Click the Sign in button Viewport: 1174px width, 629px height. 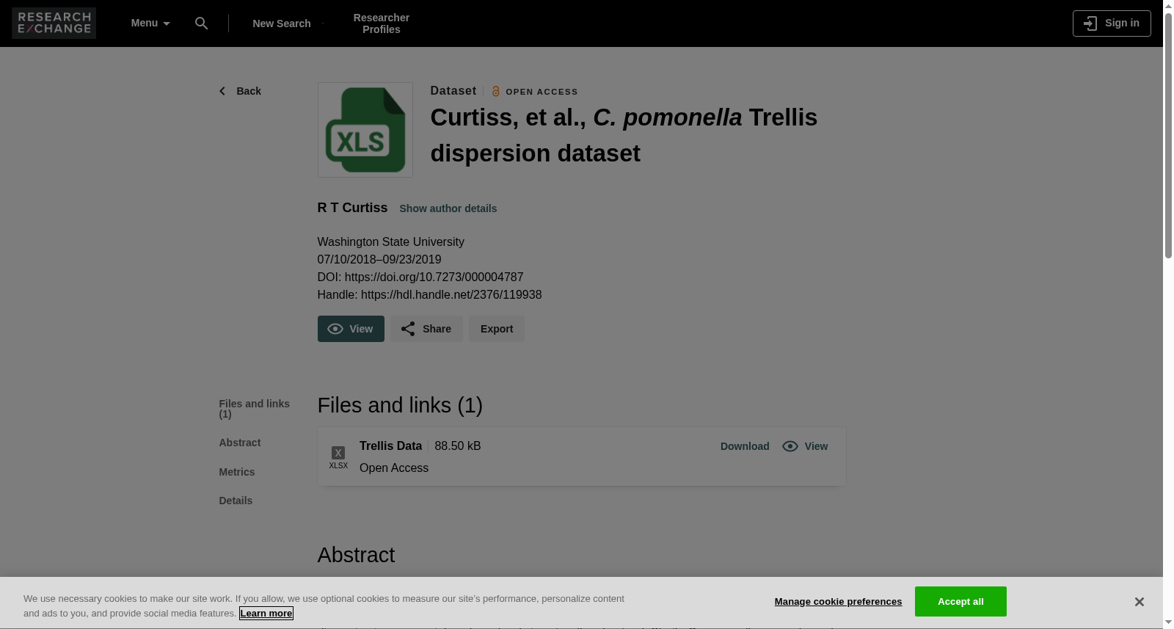[x=1112, y=23]
